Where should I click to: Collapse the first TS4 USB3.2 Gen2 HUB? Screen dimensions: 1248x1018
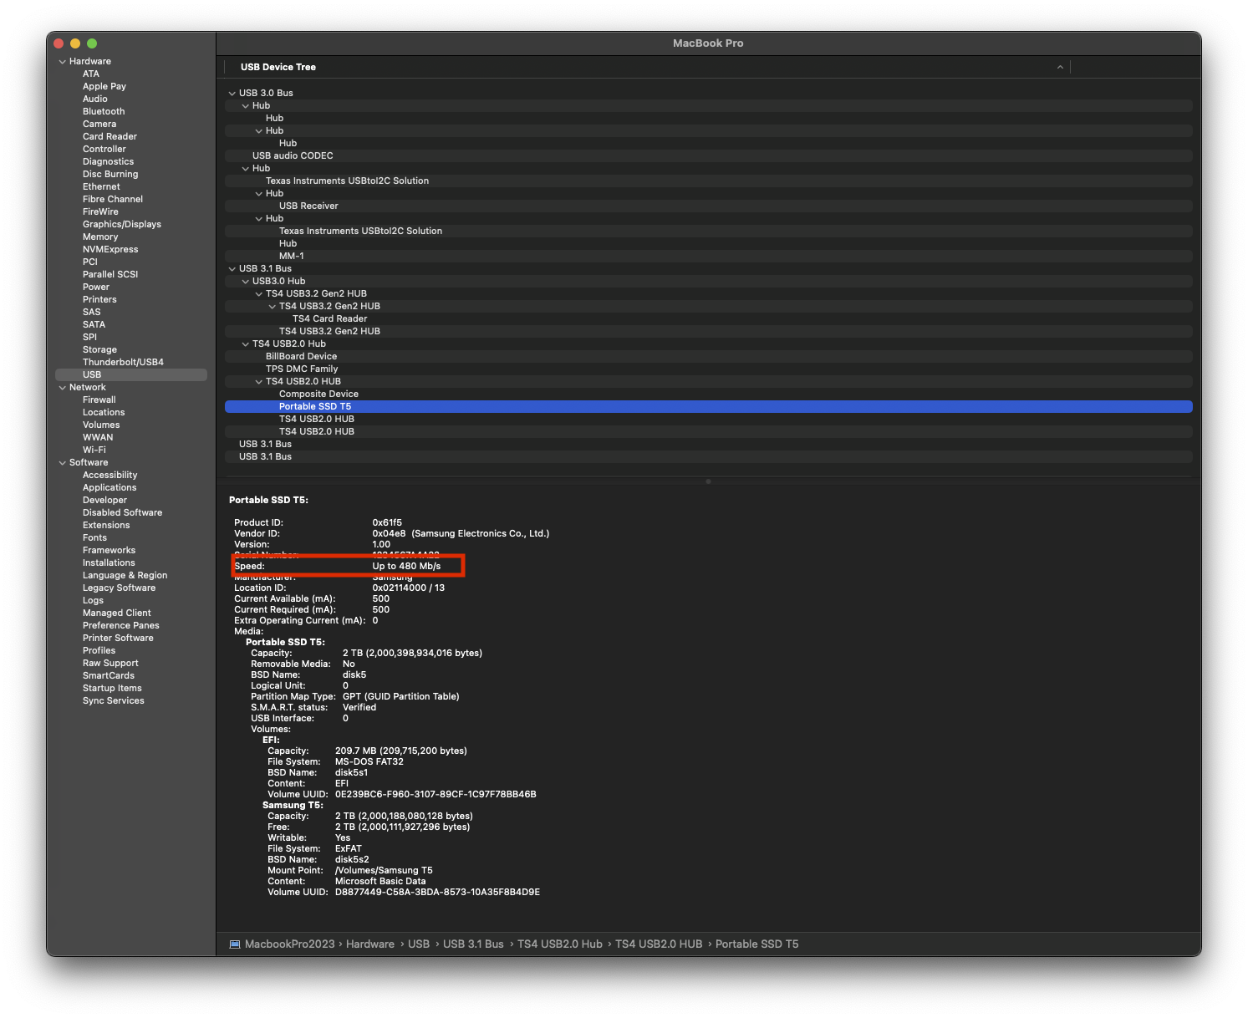(258, 294)
